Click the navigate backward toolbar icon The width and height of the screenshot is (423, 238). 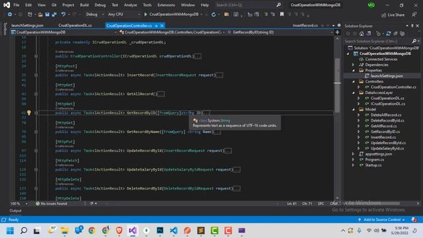pyautogui.click(x=10, y=15)
